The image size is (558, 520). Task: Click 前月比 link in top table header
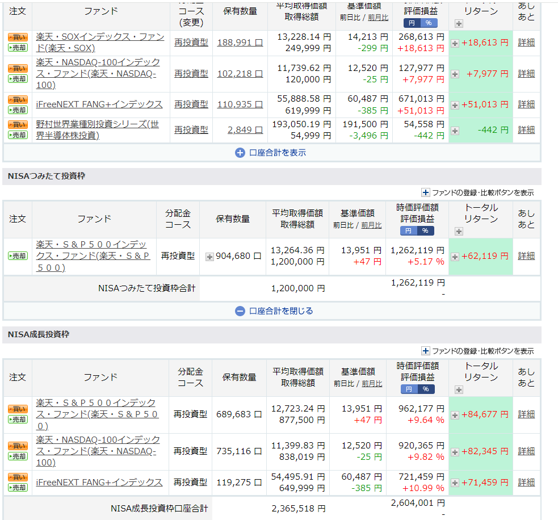point(378,18)
